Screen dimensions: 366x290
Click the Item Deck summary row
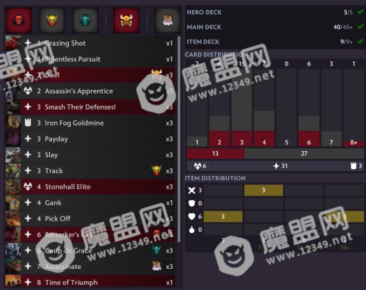pyautogui.click(x=275, y=42)
